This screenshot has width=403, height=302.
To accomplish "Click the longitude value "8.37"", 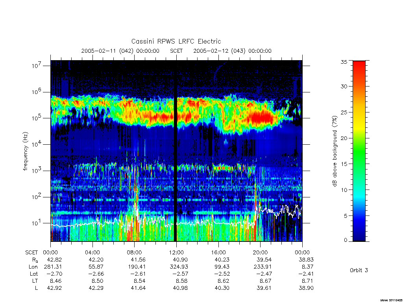I will click(x=308, y=267).
